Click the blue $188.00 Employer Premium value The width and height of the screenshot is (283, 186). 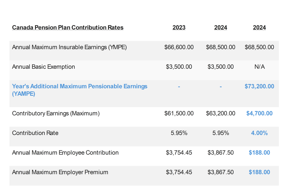tap(259, 172)
